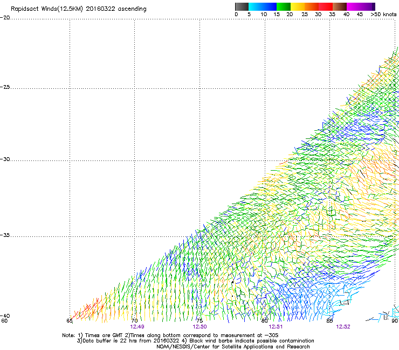Click the '-40' latitude axis label

(x=5, y=316)
